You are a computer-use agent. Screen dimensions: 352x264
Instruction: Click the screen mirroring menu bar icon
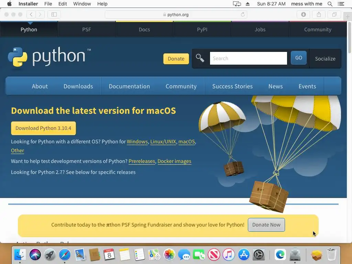(x=237, y=4)
